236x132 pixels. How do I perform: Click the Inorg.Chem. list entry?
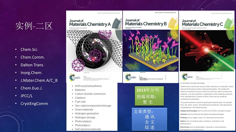coord(31,73)
